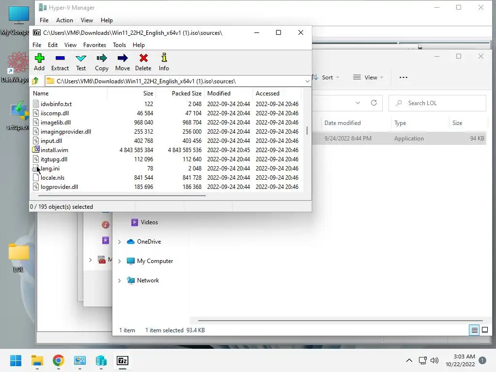The height and width of the screenshot is (372, 496).
Task: Click the Search LOL box
Action: 437,103
